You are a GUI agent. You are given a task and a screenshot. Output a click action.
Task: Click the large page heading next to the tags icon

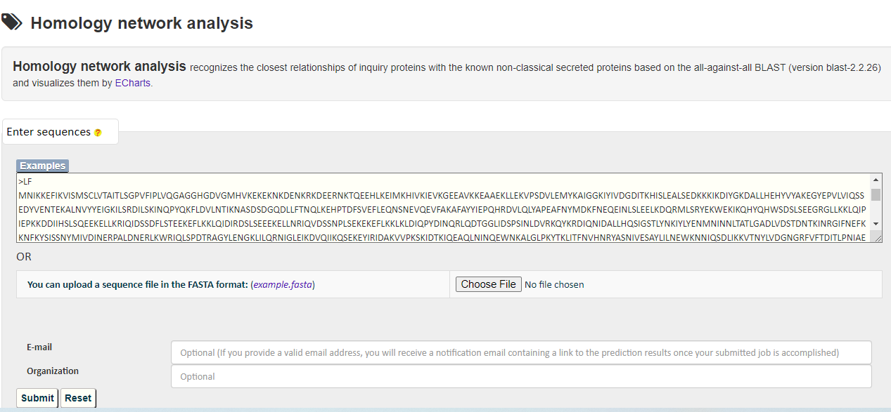pos(141,23)
